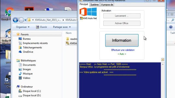Click the Activer Office button
Image resolution: width=175 pixels, height=98 pixels.
pos(122,23)
